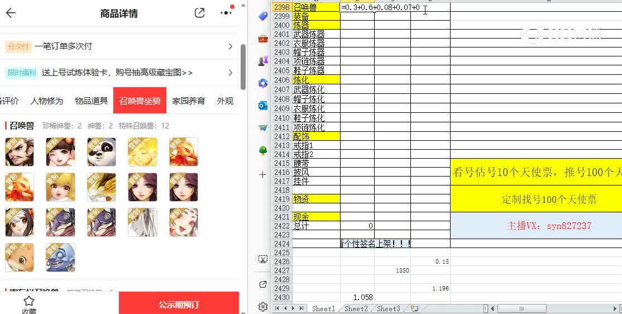This screenshot has width=622, height=314.
Task: Select the 装备 cell
Action: tap(316, 16)
